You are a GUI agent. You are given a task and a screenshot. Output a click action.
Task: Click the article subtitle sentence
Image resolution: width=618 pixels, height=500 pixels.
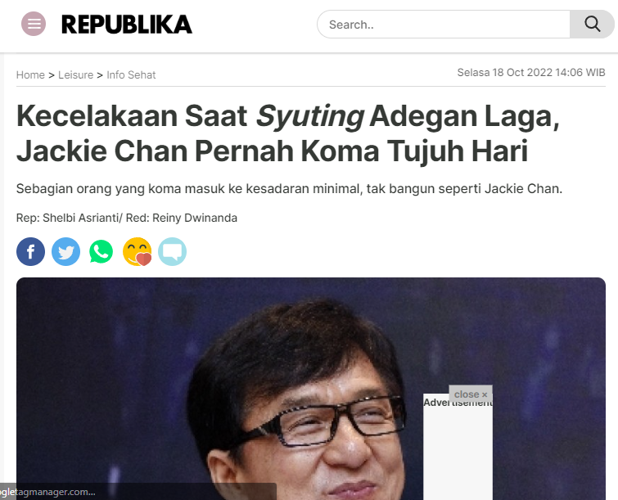289,189
